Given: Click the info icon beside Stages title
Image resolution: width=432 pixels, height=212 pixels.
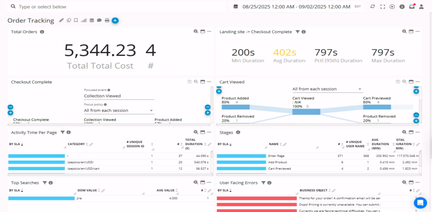Looking at the screenshot, I should pos(238,132).
